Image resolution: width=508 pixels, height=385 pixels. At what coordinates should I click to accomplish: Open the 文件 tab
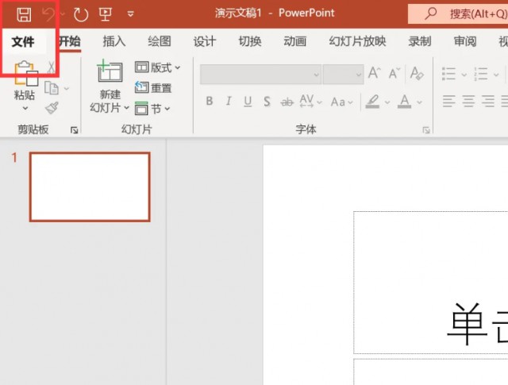(23, 42)
